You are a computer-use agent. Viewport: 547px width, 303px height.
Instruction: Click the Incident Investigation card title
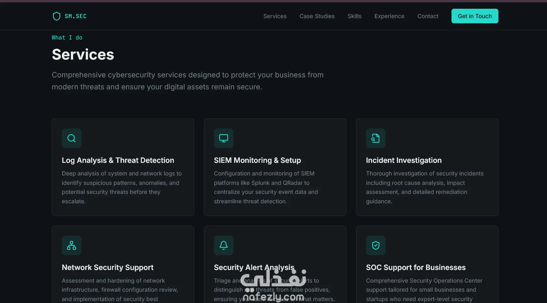click(404, 160)
